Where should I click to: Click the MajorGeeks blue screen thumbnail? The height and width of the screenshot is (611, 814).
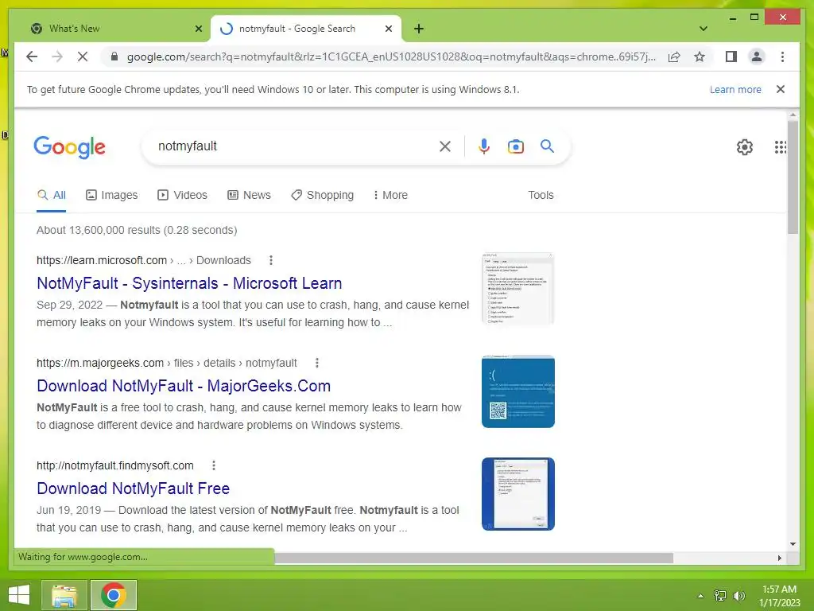click(x=518, y=391)
